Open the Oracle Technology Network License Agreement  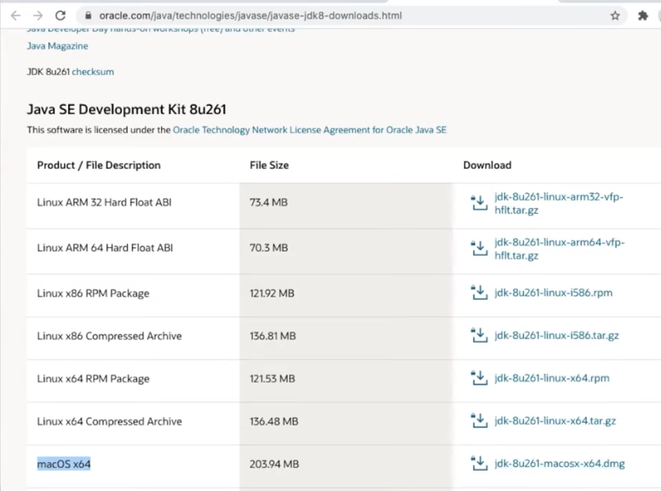tap(309, 130)
